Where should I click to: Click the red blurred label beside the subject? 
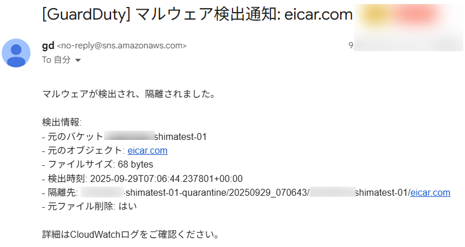[x=416, y=15]
